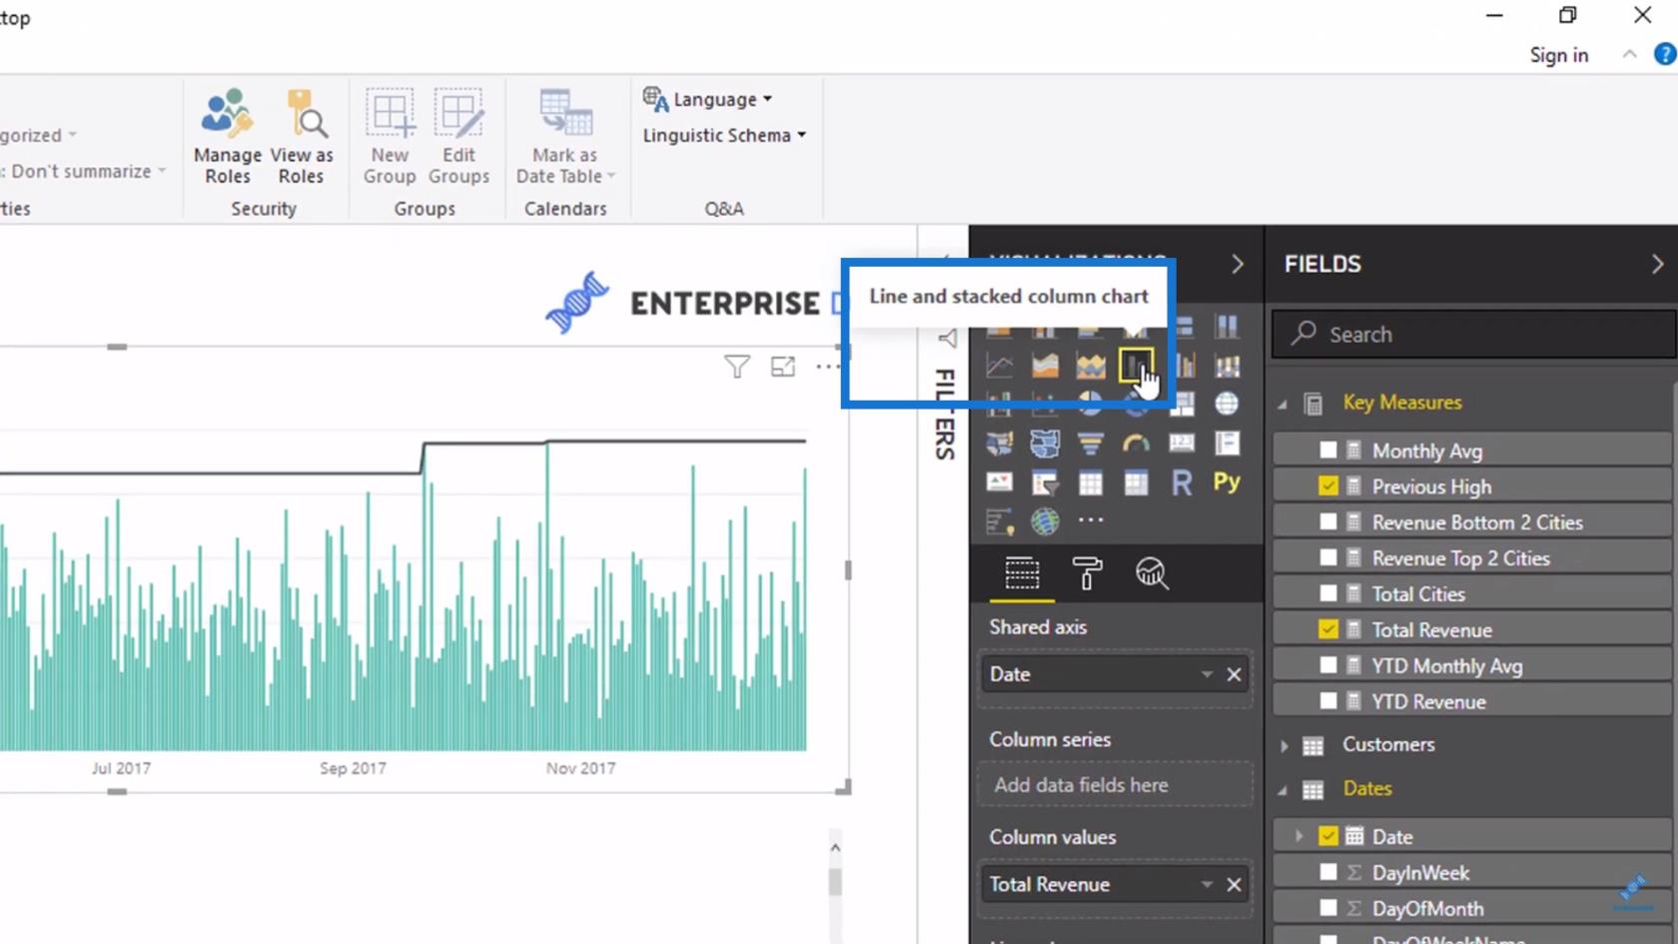The width and height of the screenshot is (1678, 944).
Task: Open the Language dropdown
Action: click(708, 99)
